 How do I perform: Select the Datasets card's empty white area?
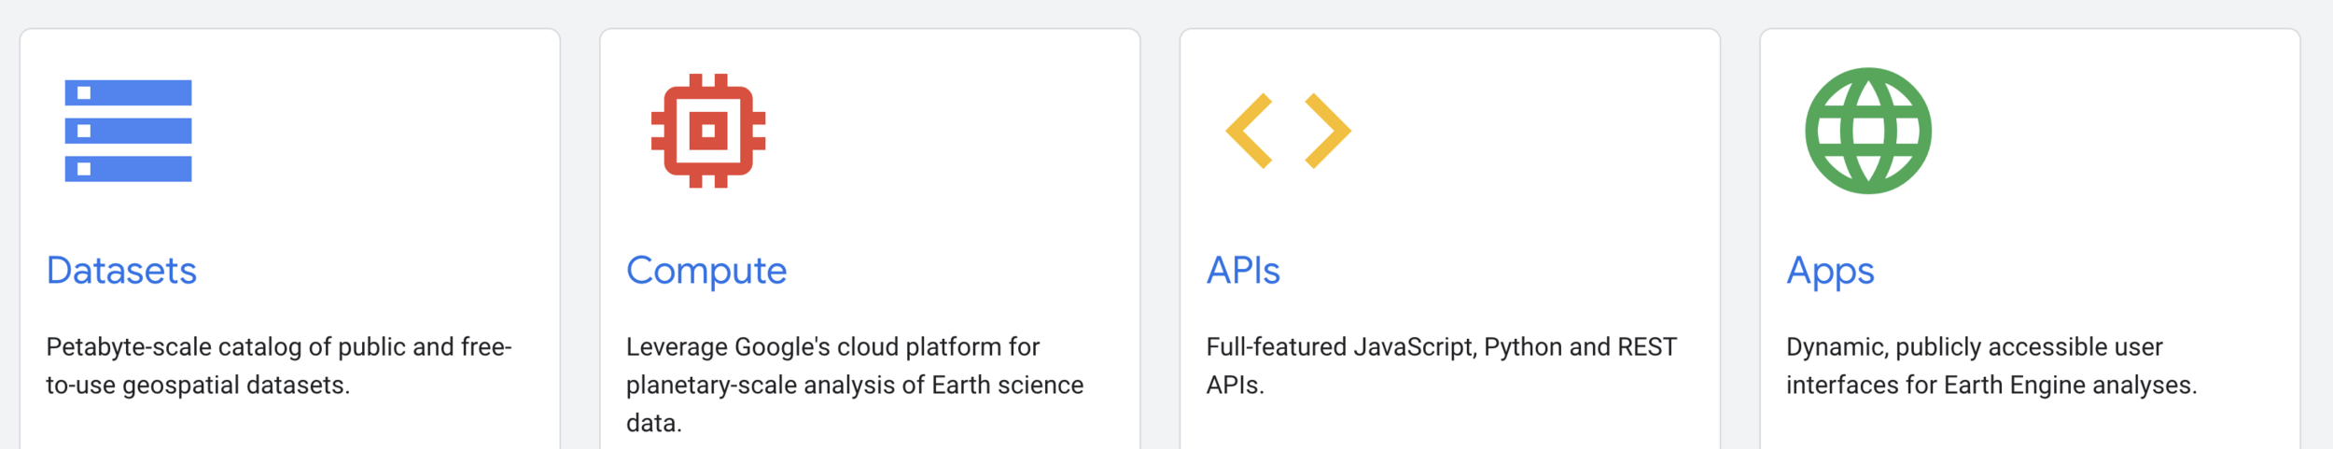click(373, 168)
